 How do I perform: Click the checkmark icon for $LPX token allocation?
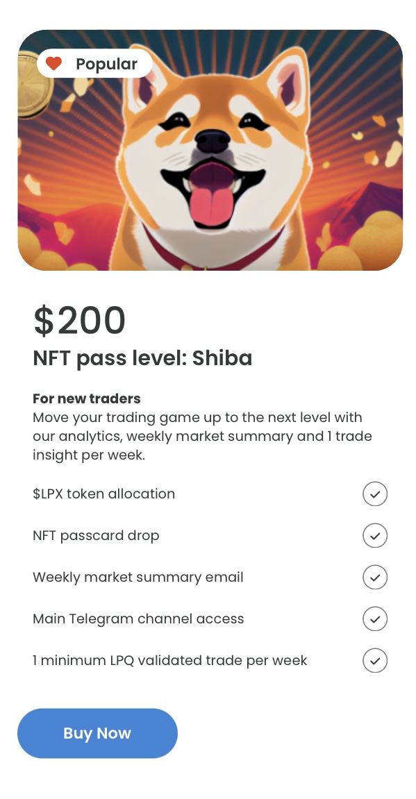click(x=375, y=494)
